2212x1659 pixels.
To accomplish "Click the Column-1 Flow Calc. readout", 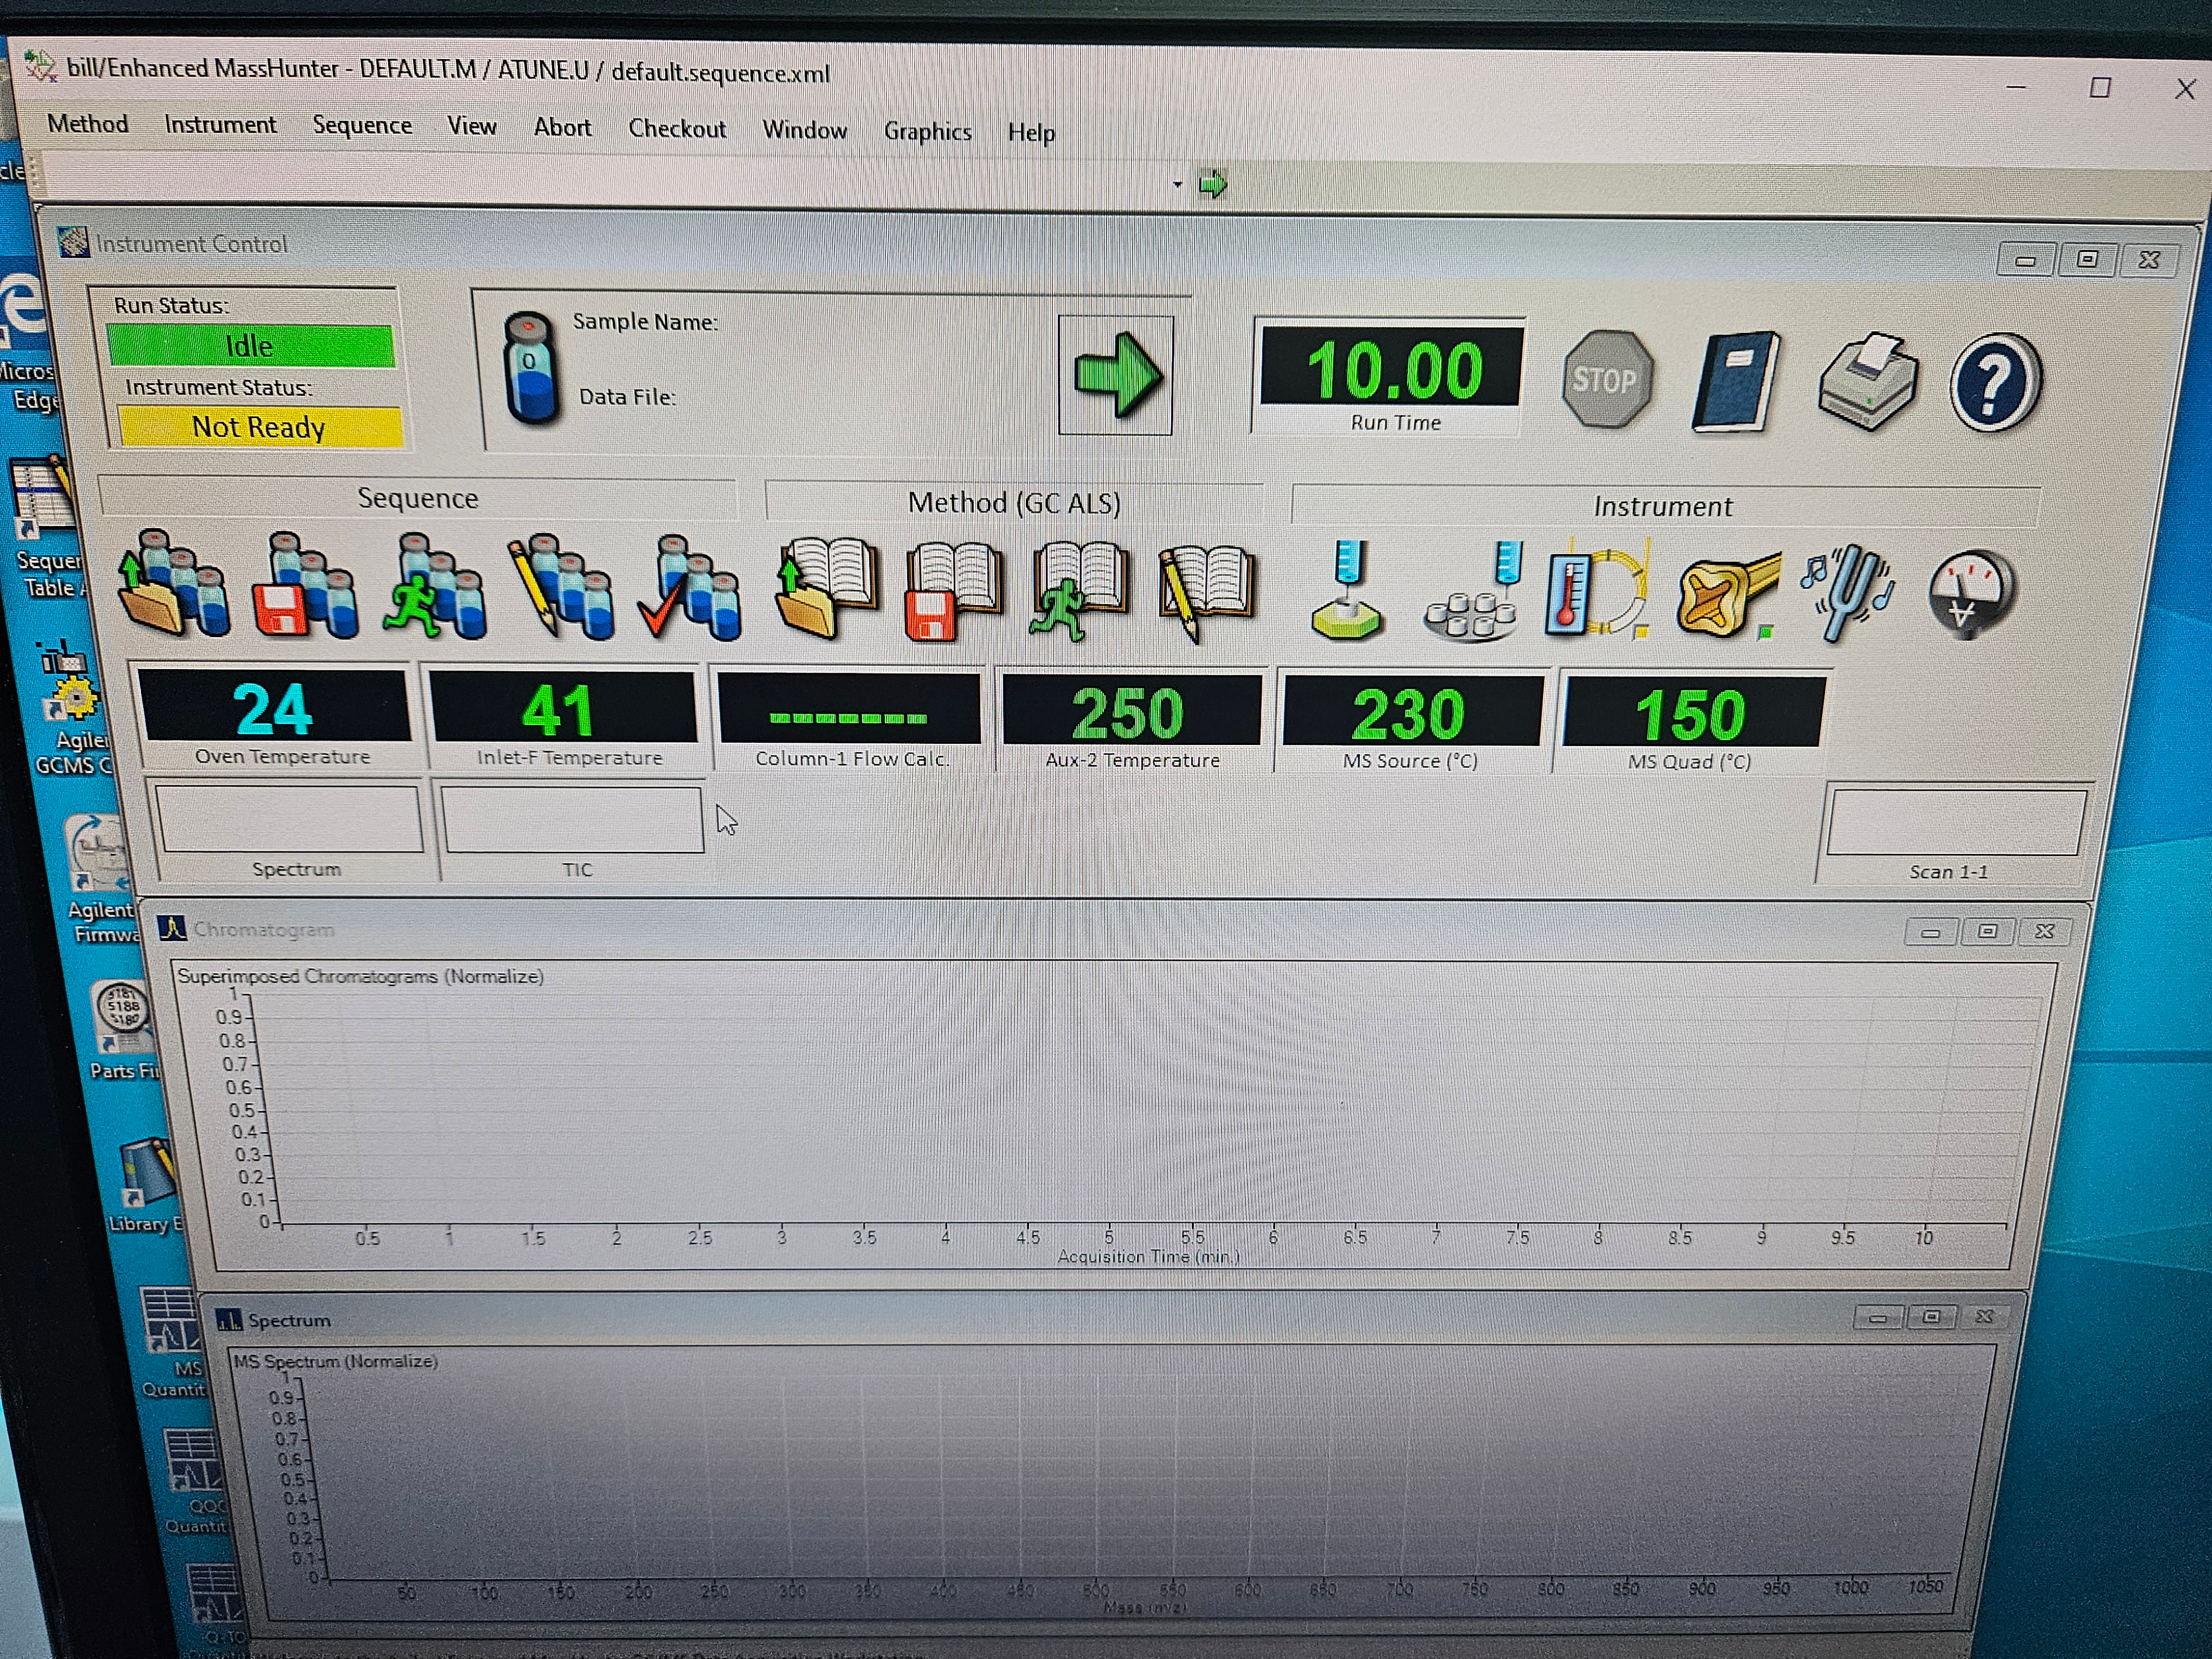I will click(x=849, y=710).
